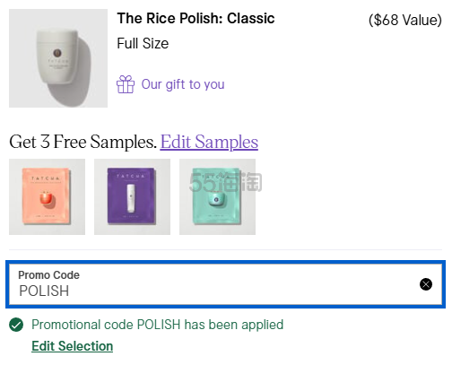Click the Our gift to you text
This screenshot has height=365, width=452.
tap(183, 84)
